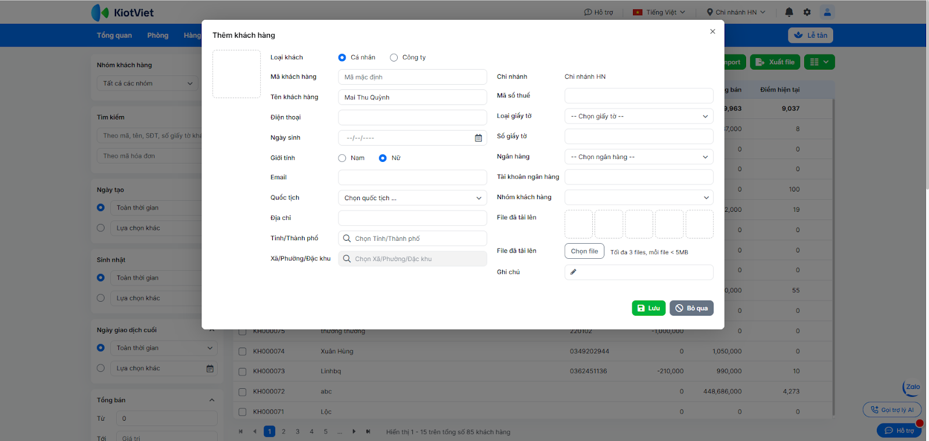The height and width of the screenshot is (441, 929).
Task: Open Nhóm khách hàng dropdown in the dialog
Action: point(639,197)
